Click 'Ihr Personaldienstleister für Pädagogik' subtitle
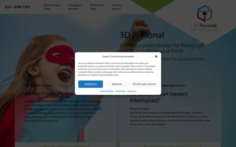Viewport: 236px width, 147px height. point(162,45)
